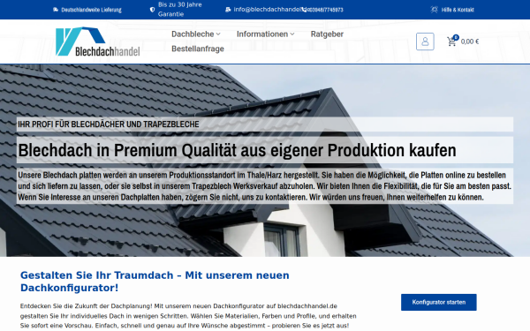Click the Bis zu 30 Jahre Garantie text
This screenshot has height=331, width=530.
[180, 10]
